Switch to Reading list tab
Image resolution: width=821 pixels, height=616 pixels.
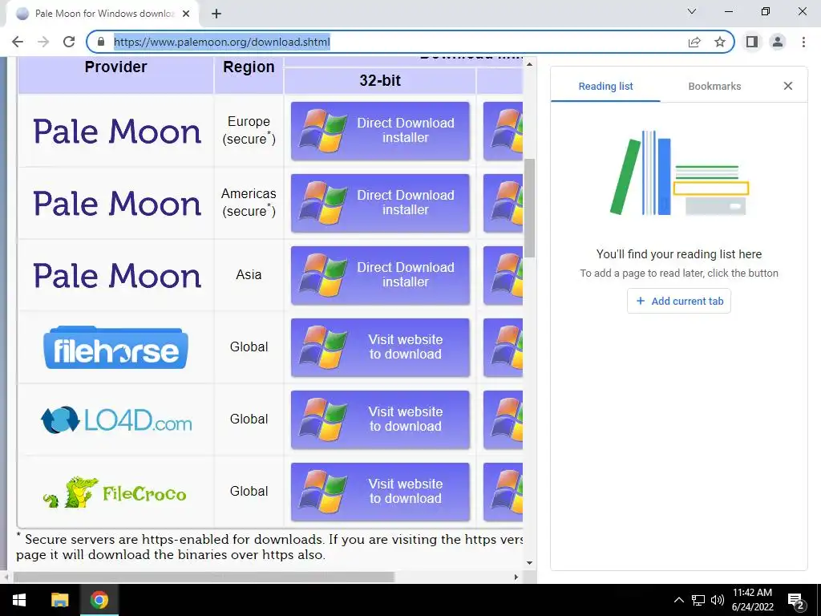pos(605,86)
